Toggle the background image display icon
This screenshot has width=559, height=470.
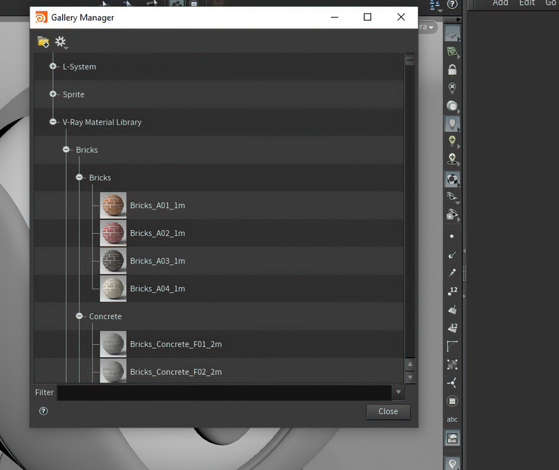[452, 438]
